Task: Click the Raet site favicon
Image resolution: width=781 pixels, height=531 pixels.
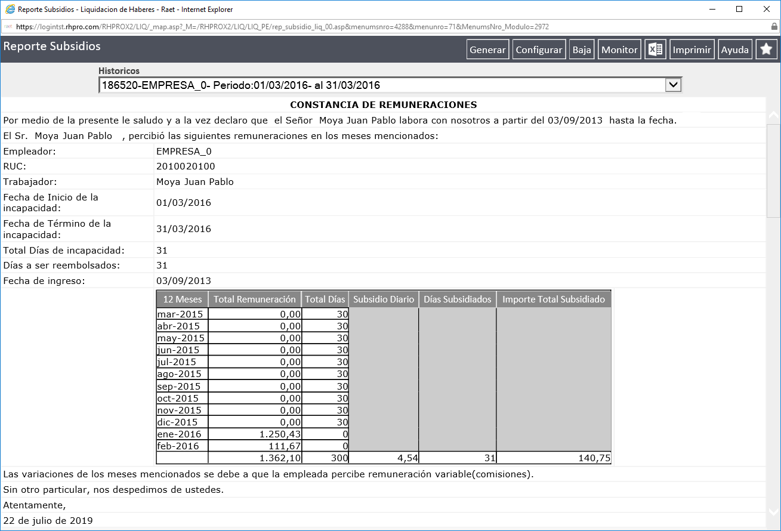Action: coord(9,27)
